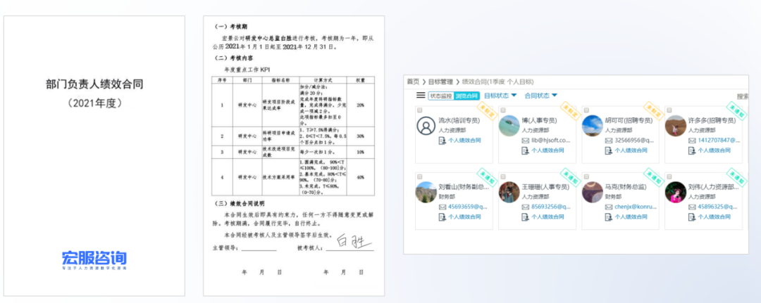Go to 首页 in the breadcrumb

pyautogui.click(x=413, y=82)
